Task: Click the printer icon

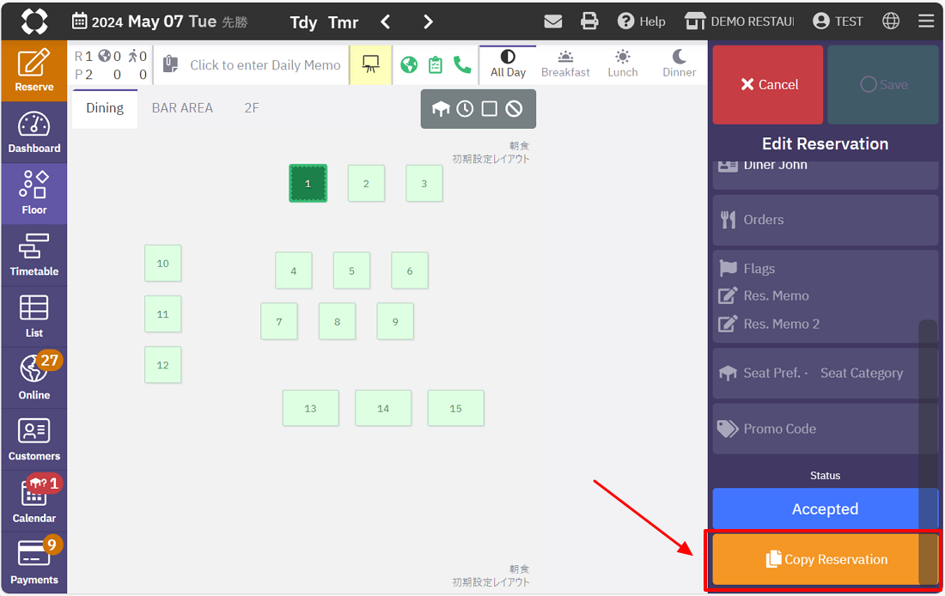Action: pyautogui.click(x=588, y=21)
